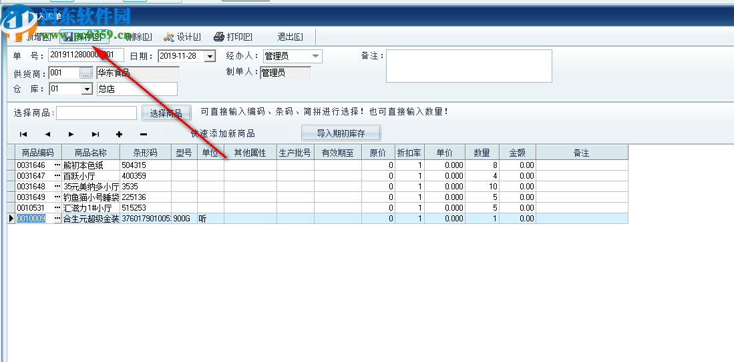Screen dimensions: 734x362
Task: Go to first record navigator icon
Action: click(x=23, y=135)
